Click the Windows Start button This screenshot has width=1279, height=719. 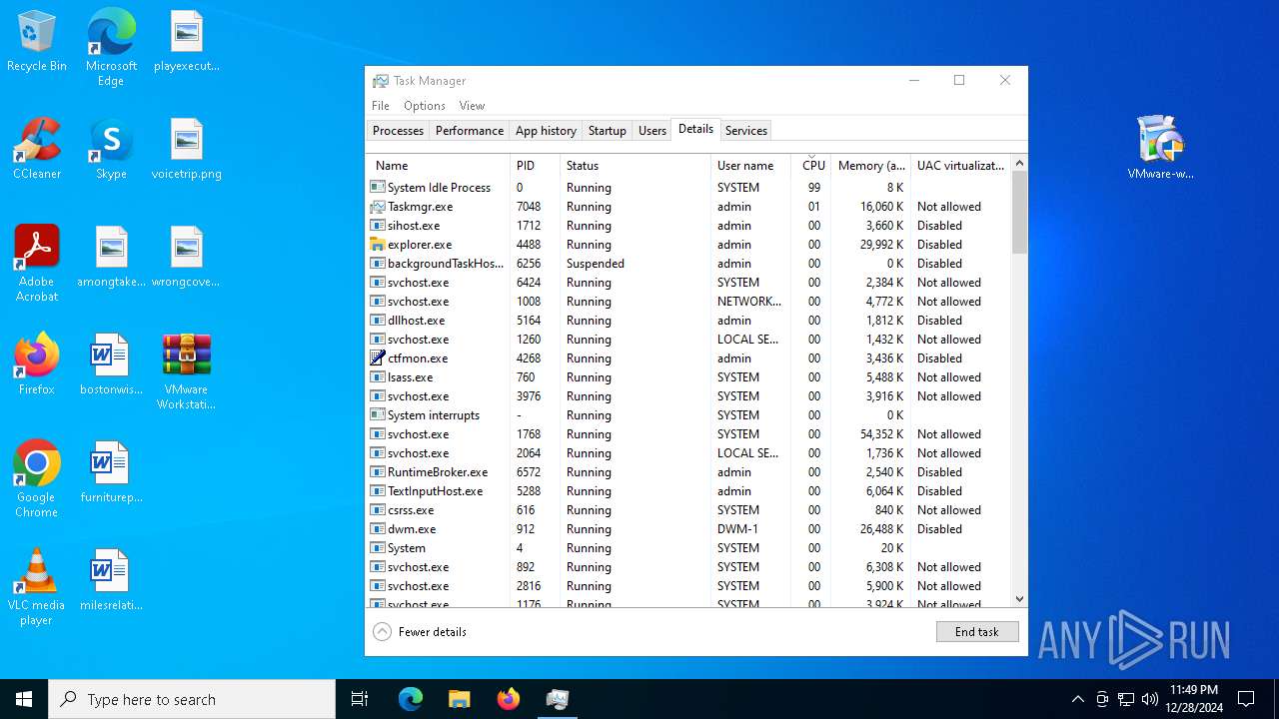click(24, 699)
